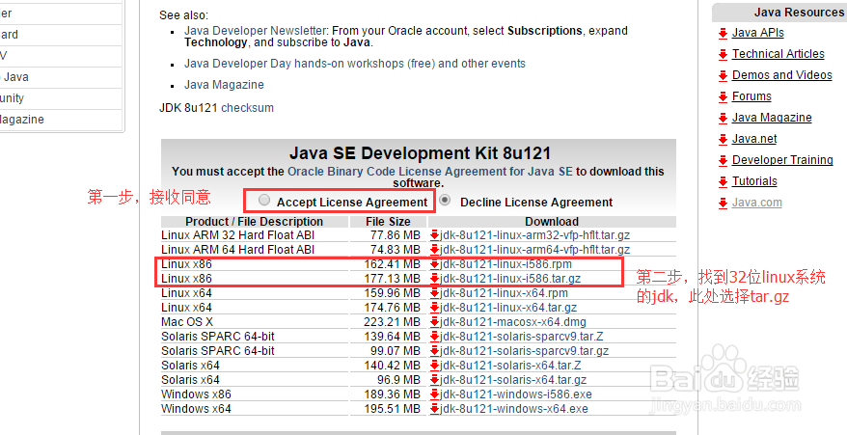
Task: Click the Product / File Description header
Action: 255,222
